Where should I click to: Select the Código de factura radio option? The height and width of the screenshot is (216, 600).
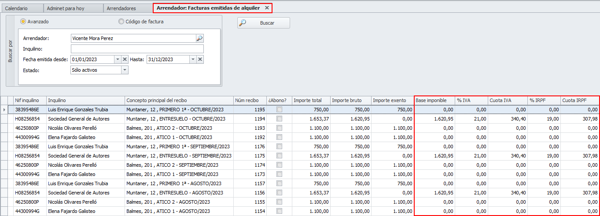coord(121,22)
